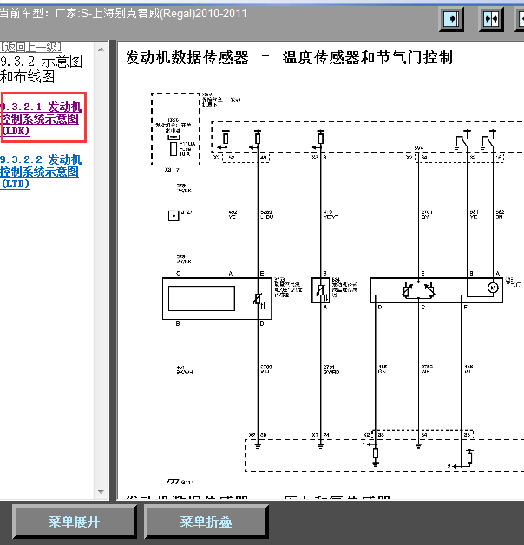Image resolution: width=524 pixels, height=545 pixels.
Task: Click the J127 splice label
Action: [x=187, y=212]
